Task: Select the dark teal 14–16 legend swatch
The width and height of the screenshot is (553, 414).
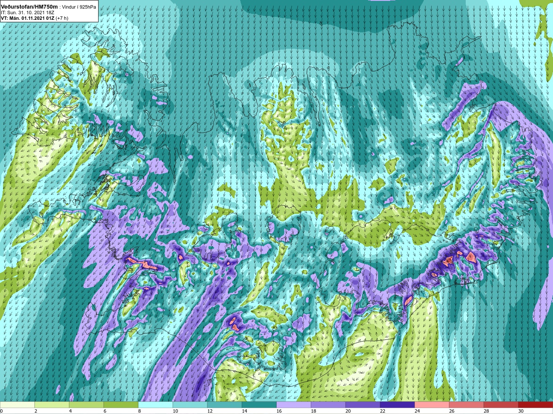Action: (259, 405)
